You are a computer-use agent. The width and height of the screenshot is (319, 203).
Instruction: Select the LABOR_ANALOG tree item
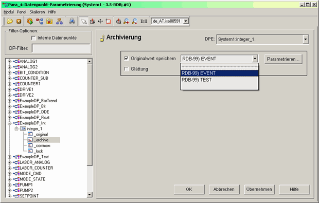(35, 162)
